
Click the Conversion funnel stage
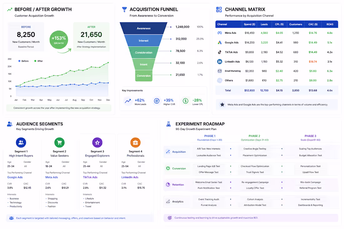coord(144,76)
